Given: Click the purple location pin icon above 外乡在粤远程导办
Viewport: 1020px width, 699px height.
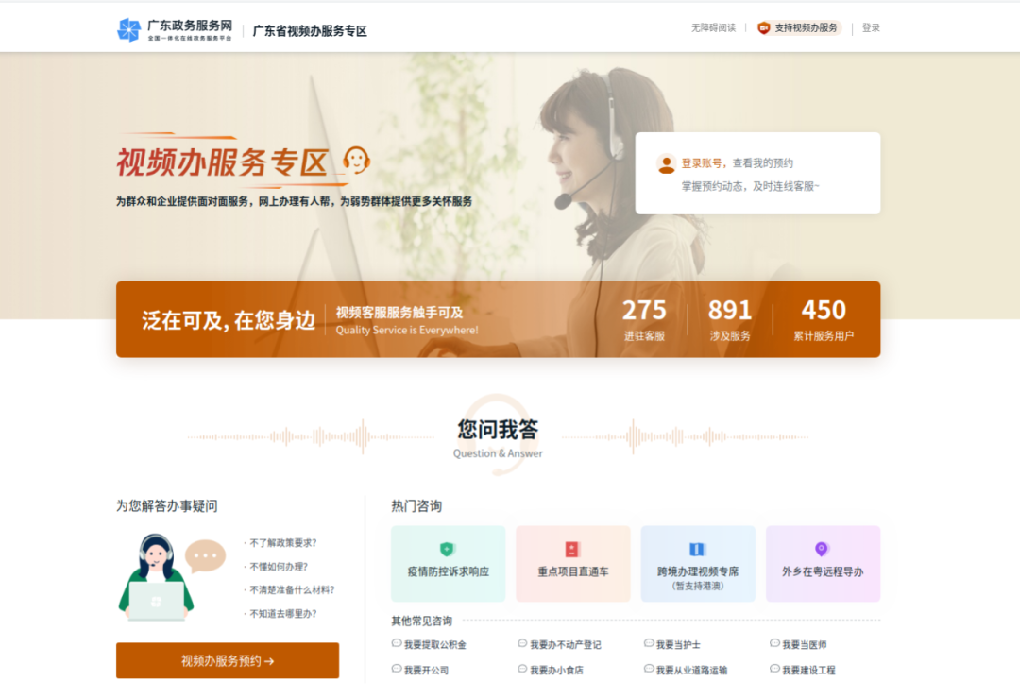Looking at the screenshot, I should coord(822,549).
